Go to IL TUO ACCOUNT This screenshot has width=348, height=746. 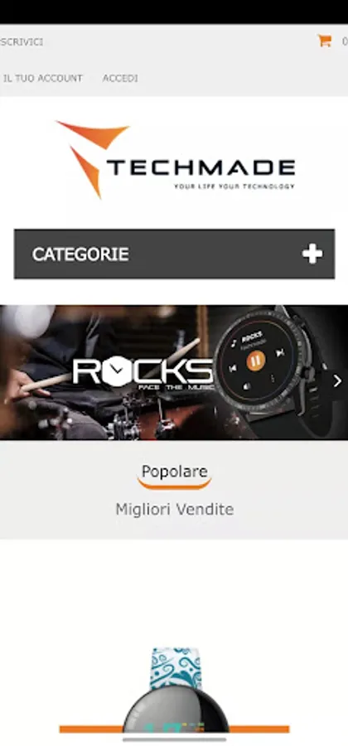43,78
